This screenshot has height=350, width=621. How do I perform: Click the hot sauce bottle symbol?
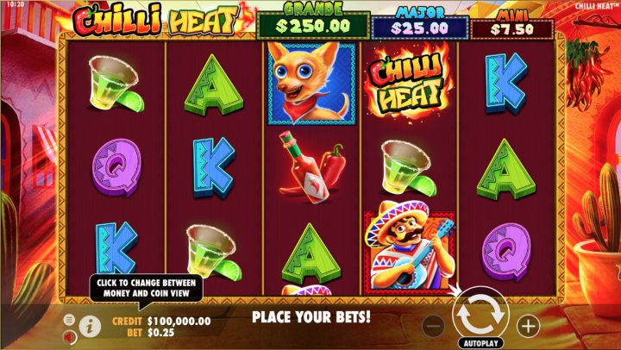312,167
